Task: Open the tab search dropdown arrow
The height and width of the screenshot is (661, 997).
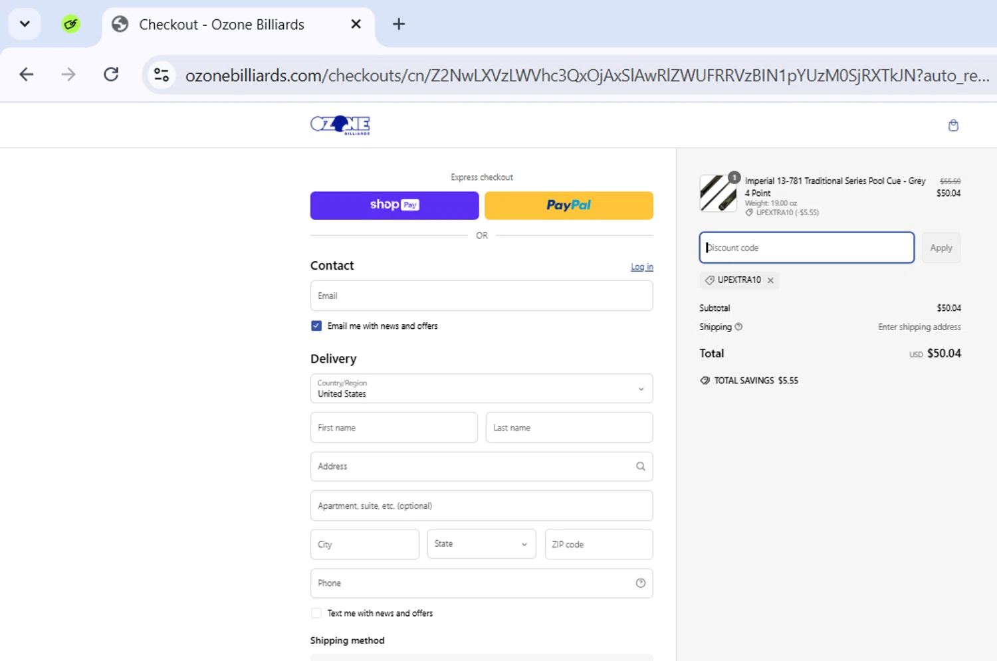Action: [x=25, y=25]
